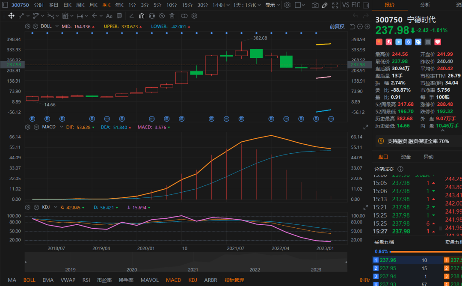Enable the MAVOL indicator

pos(149,280)
